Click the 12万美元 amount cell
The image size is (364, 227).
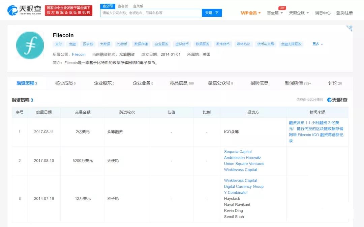click(83, 199)
